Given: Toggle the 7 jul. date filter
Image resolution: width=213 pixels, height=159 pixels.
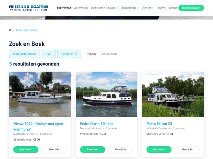Looking at the screenshot, I should coord(49,54).
